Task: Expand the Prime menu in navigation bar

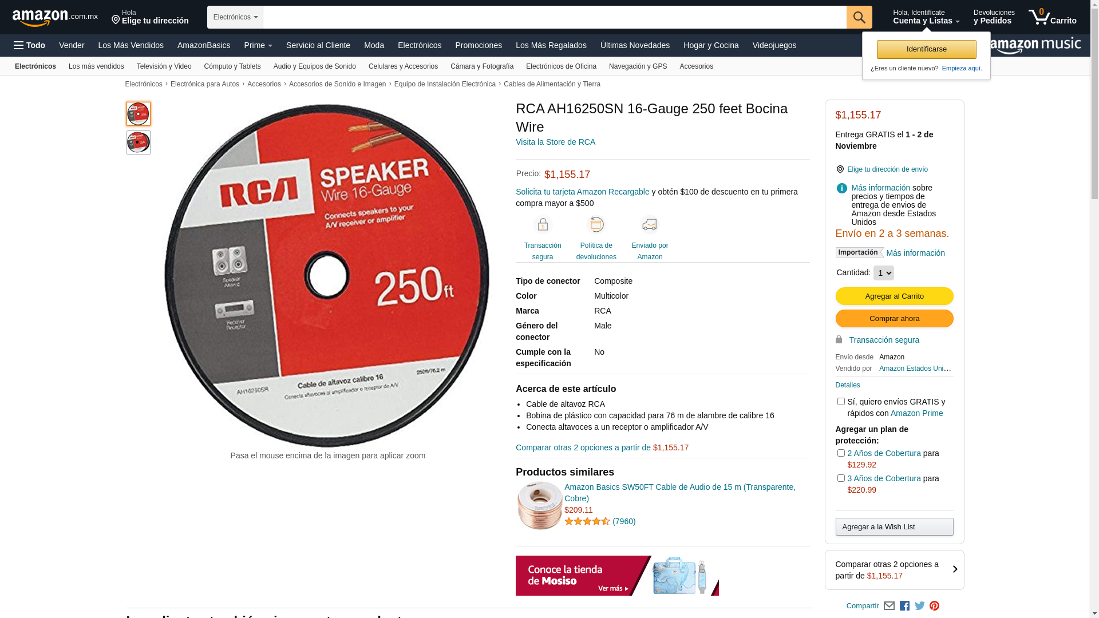Action: point(258,45)
